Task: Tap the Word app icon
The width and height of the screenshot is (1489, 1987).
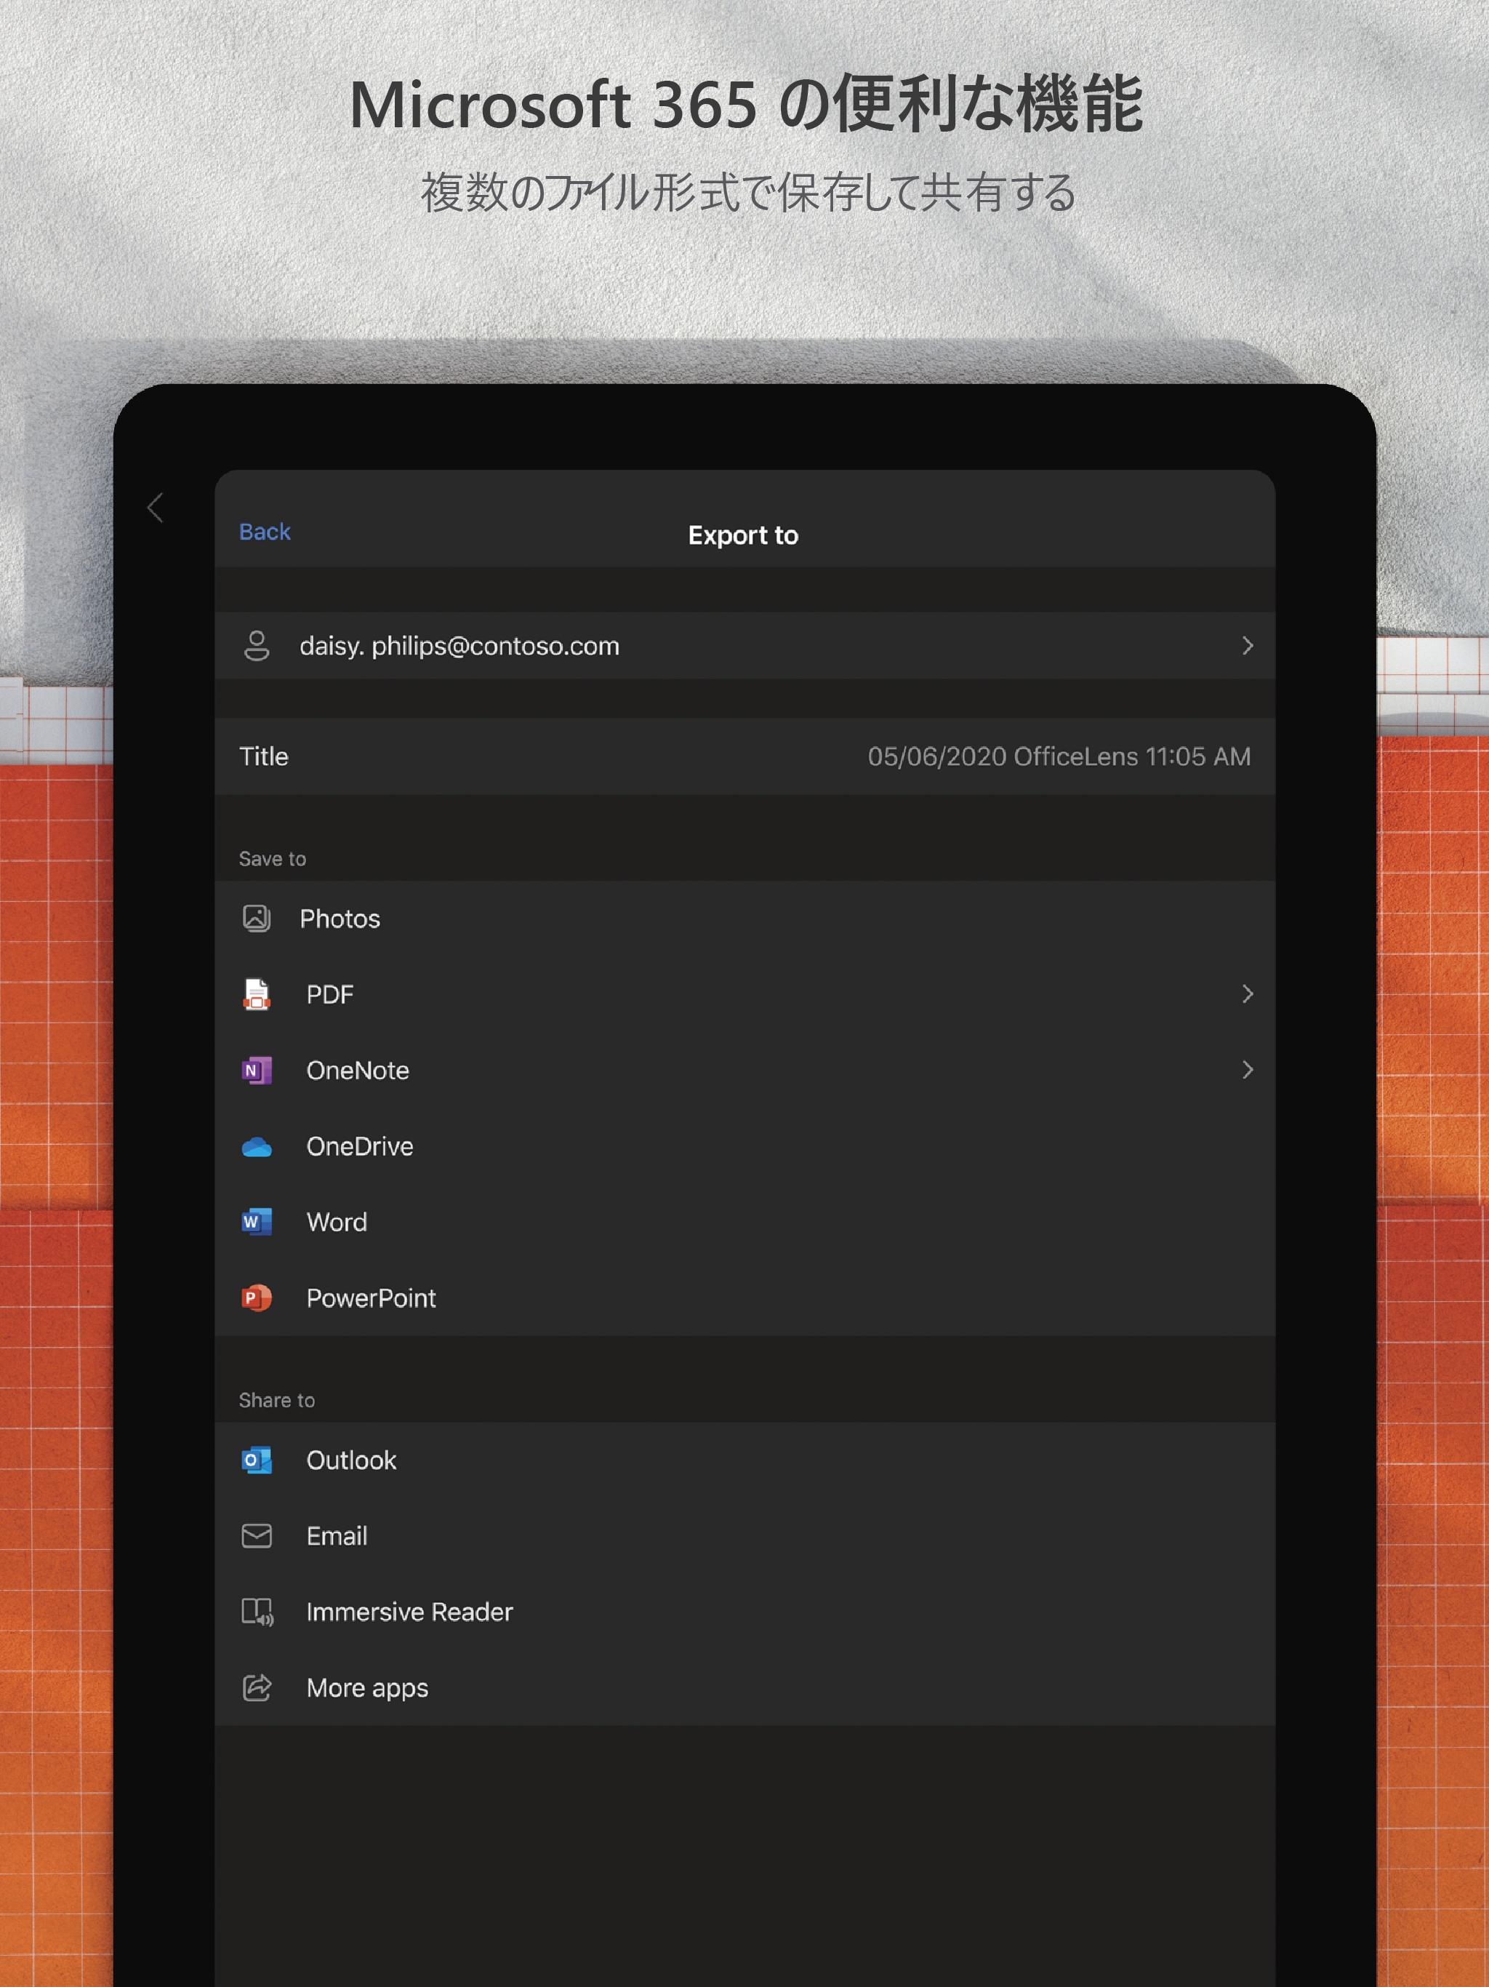Action: [256, 1222]
